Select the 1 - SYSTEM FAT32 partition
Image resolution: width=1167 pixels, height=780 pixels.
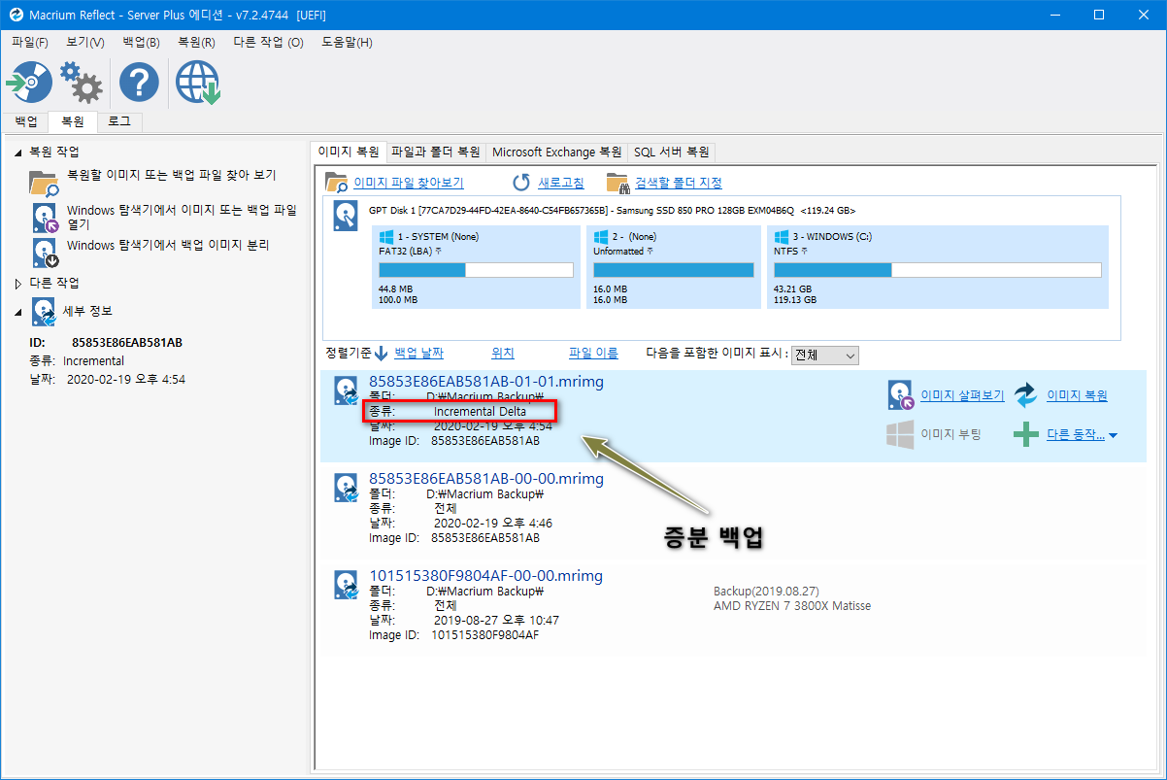(476, 267)
